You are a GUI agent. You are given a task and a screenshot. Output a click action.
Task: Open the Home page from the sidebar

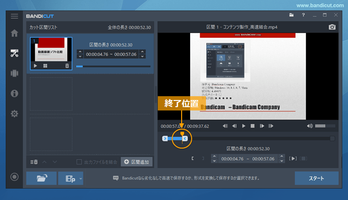pyautogui.click(x=14, y=33)
